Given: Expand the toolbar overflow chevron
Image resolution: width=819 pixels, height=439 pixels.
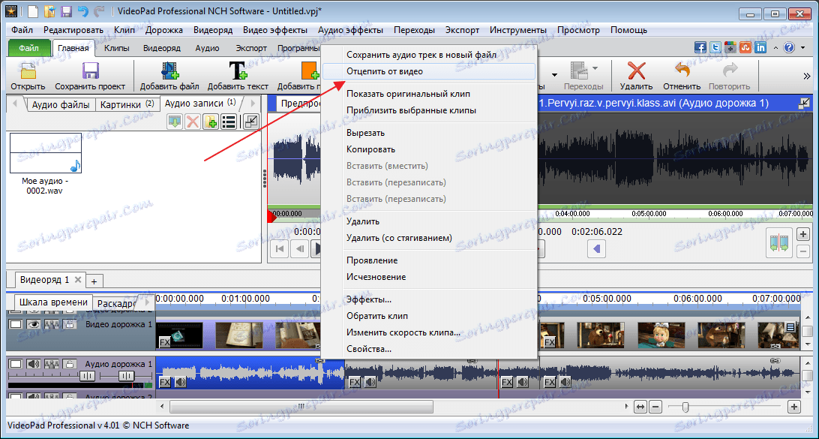Looking at the screenshot, I should pos(807,76).
